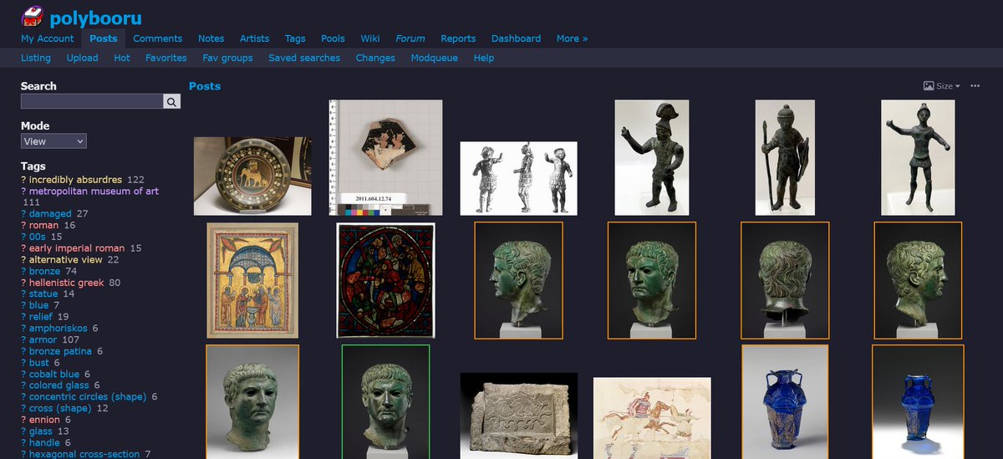Click the search magnifier button
This screenshot has width=1003, height=459.
[x=171, y=101]
